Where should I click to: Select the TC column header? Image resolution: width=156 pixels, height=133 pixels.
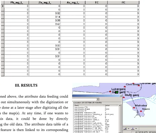[x=96, y=2]
